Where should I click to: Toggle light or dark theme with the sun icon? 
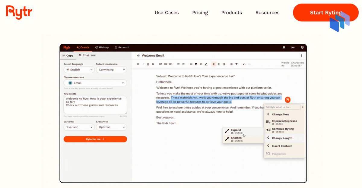pyautogui.click(x=293, y=47)
